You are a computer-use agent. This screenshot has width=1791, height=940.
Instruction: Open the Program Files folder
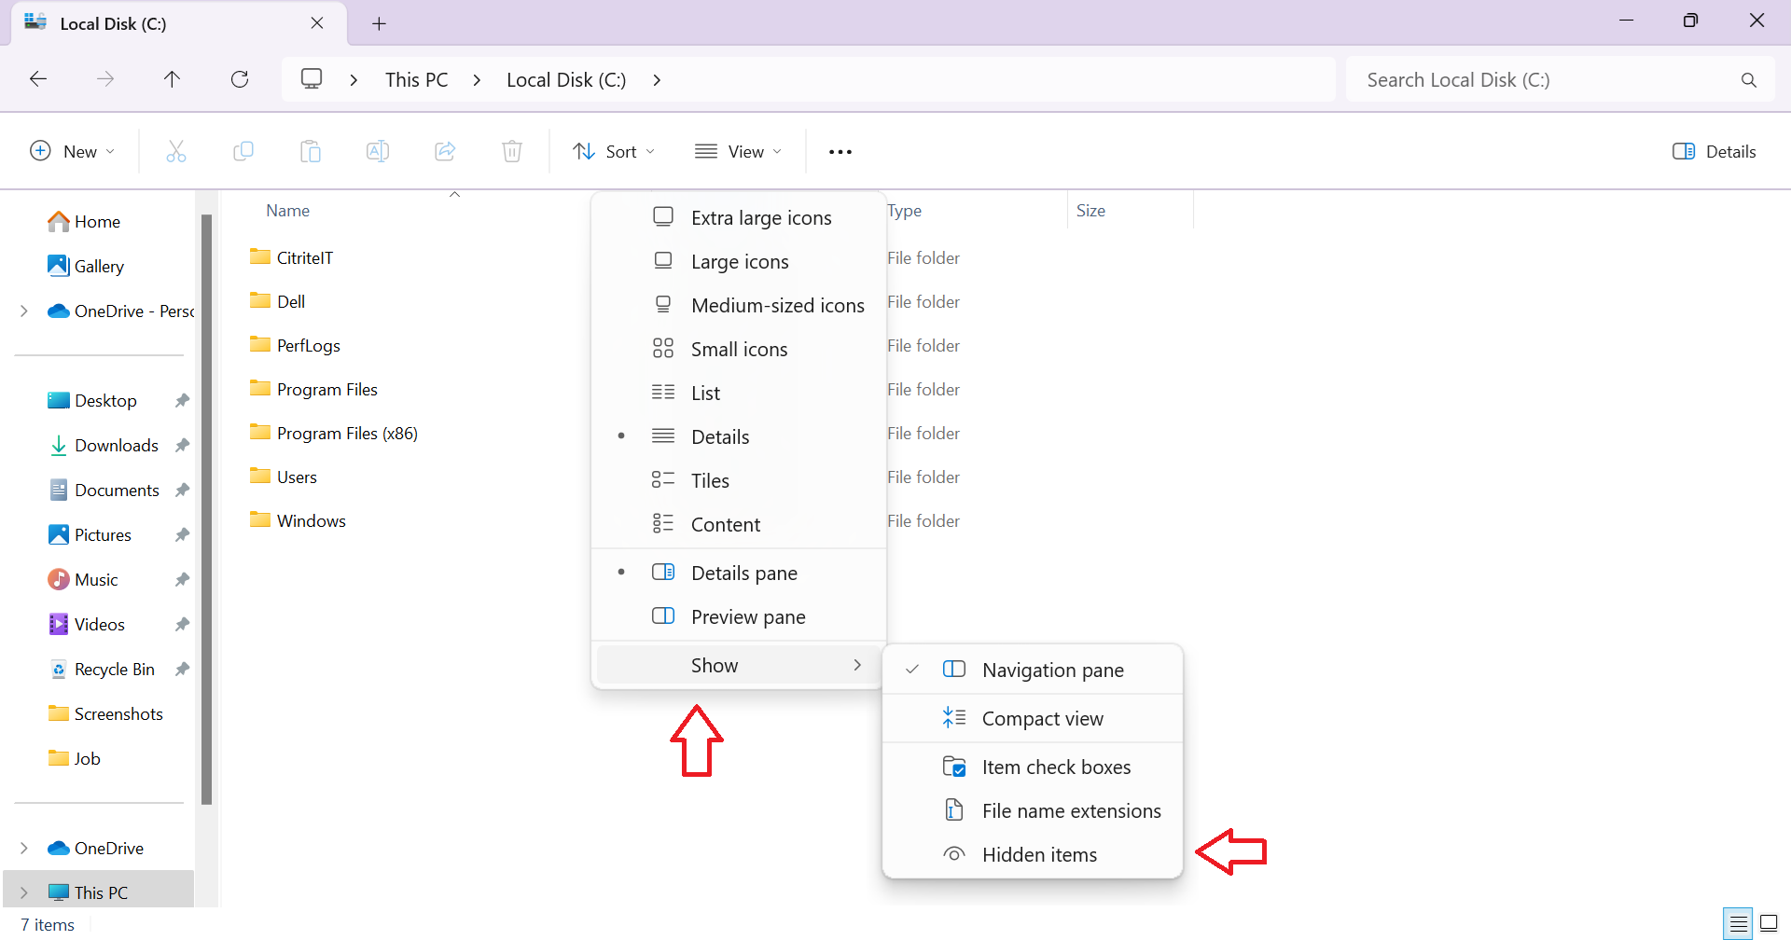point(327,389)
